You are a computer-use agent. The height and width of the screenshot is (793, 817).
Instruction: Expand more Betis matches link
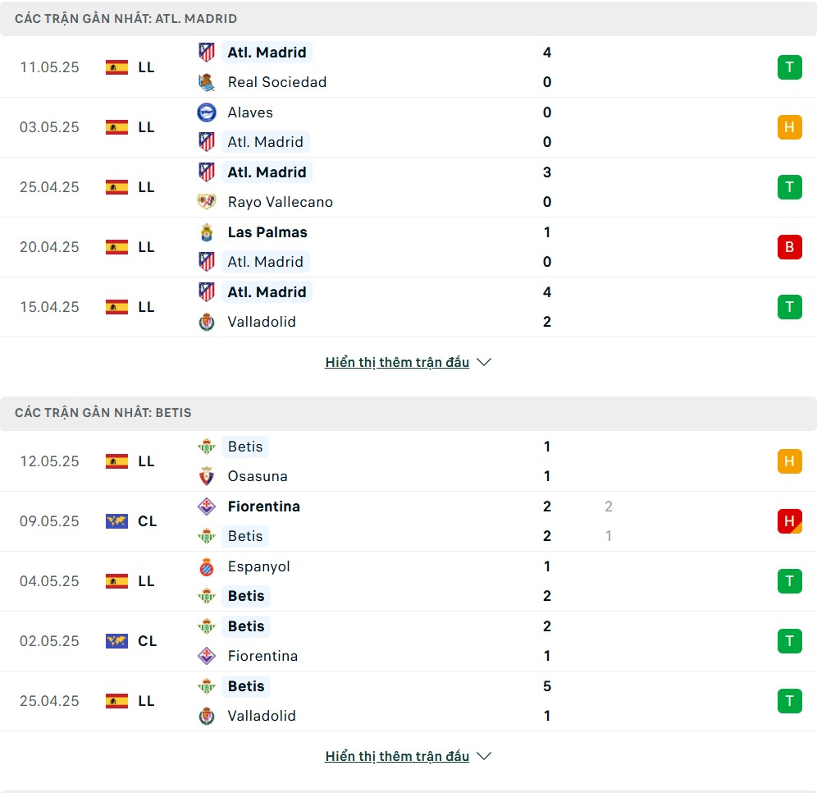point(397,757)
